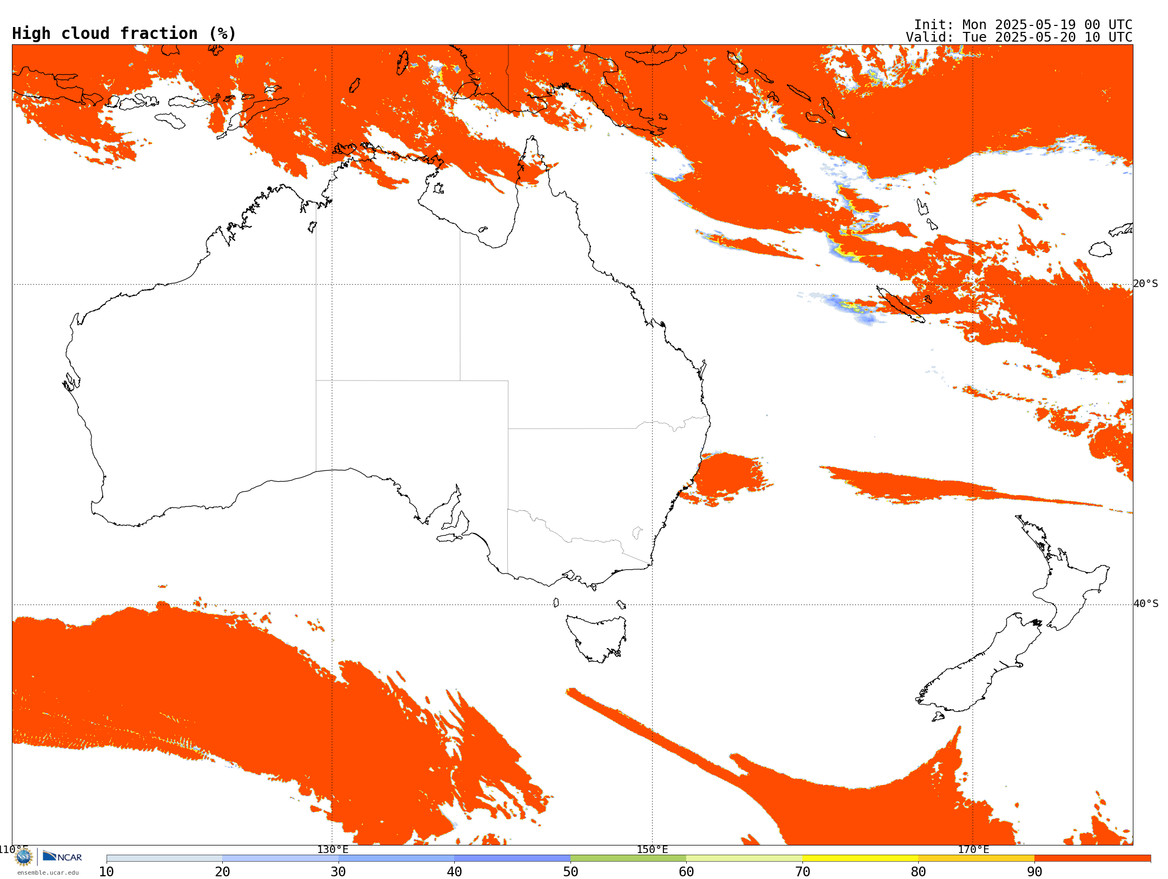The image size is (1168, 879).
Task: Click the colorbar label 90
Action: click(x=1034, y=871)
